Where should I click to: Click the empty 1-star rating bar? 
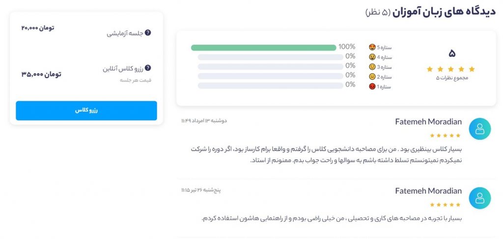tap(271, 85)
